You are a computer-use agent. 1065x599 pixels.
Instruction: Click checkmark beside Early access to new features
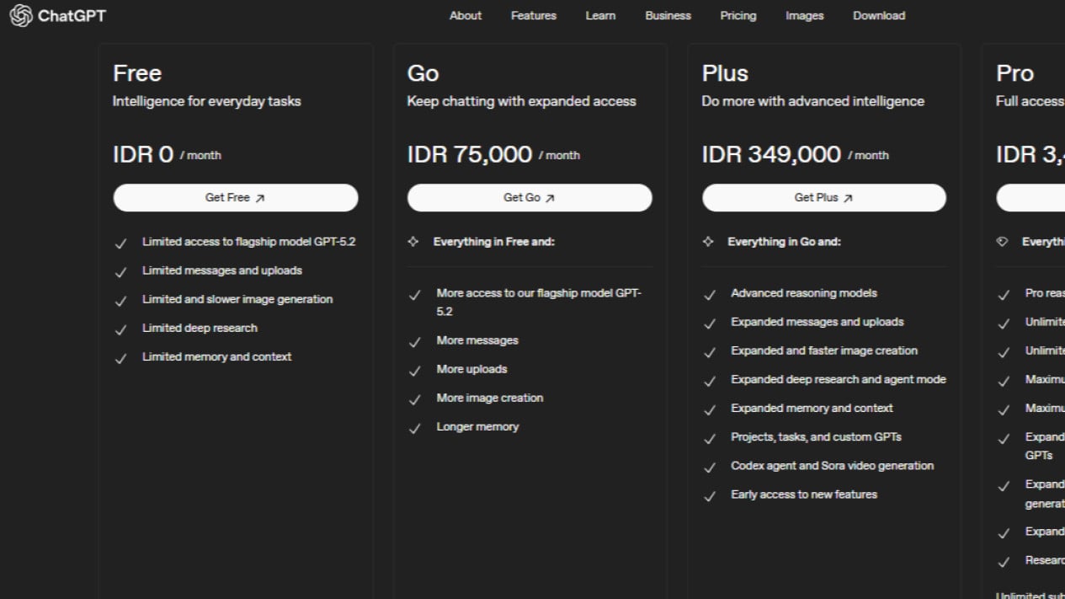click(x=710, y=496)
